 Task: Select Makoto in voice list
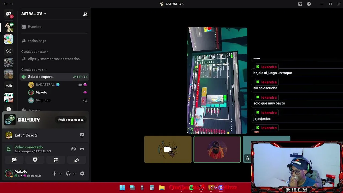point(41,92)
